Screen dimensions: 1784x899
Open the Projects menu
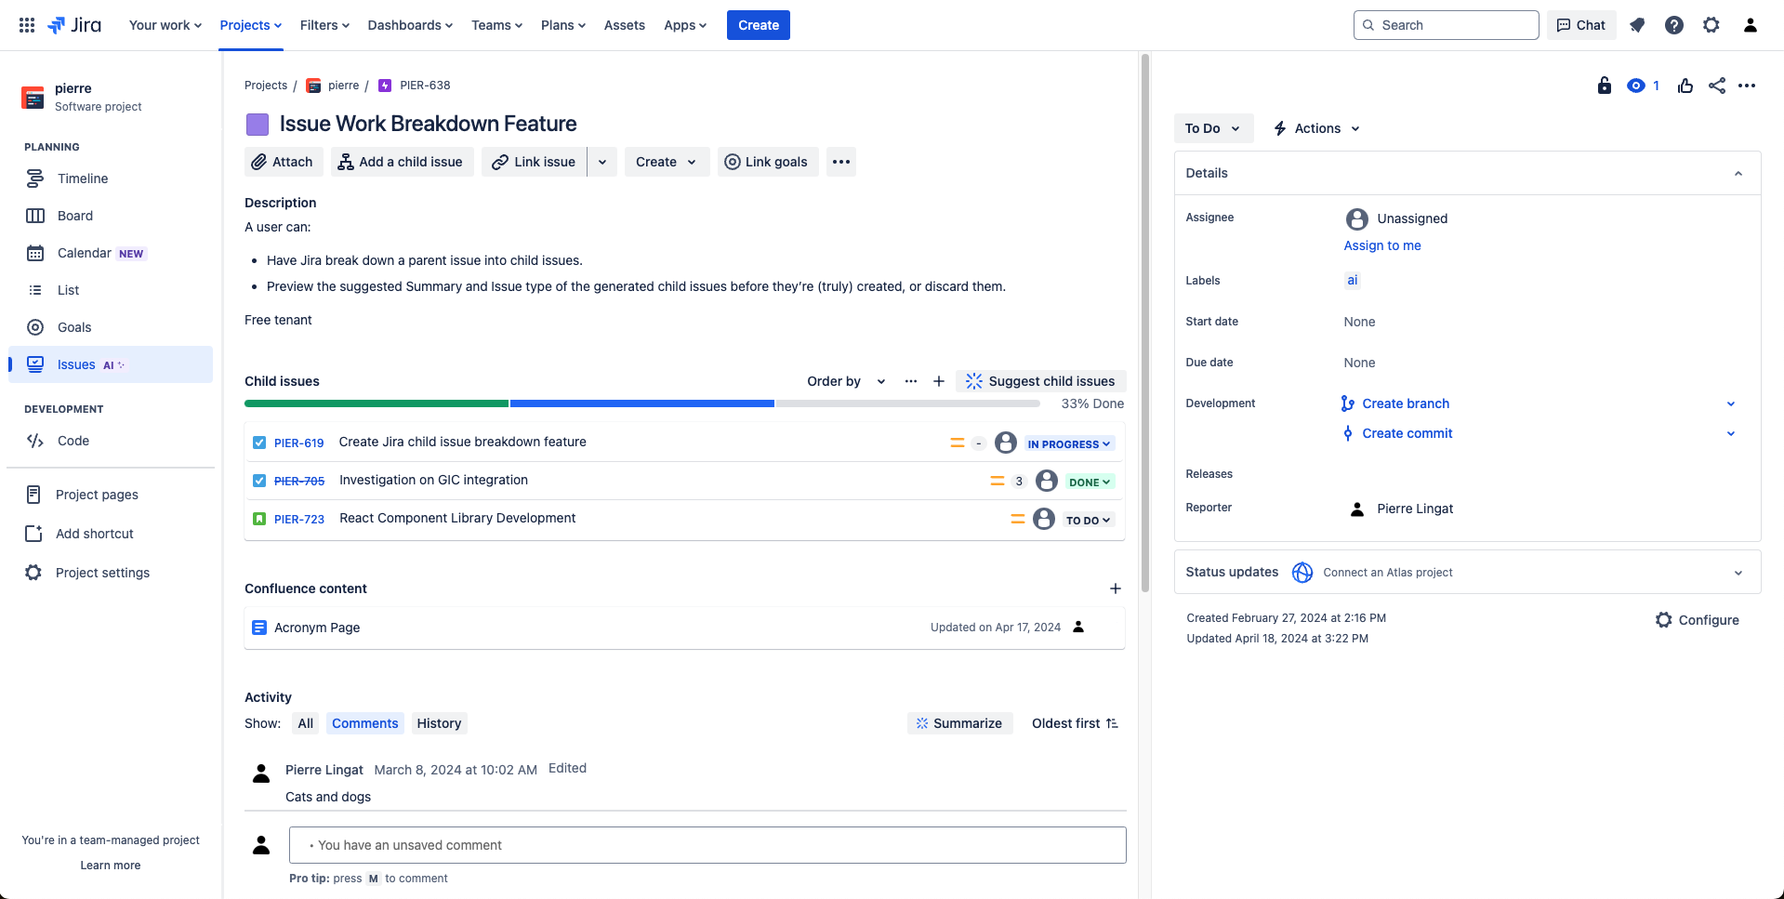(x=251, y=25)
